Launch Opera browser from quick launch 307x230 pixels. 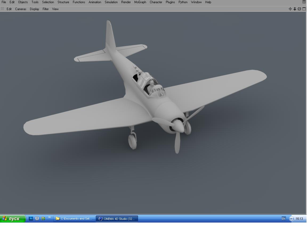[37, 219]
